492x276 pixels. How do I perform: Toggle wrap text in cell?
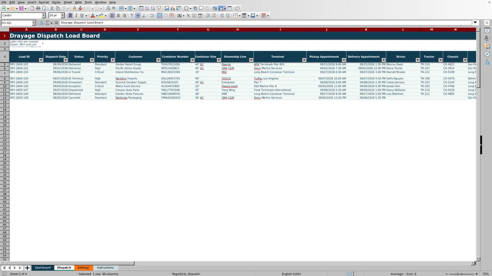(x=152, y=16)
